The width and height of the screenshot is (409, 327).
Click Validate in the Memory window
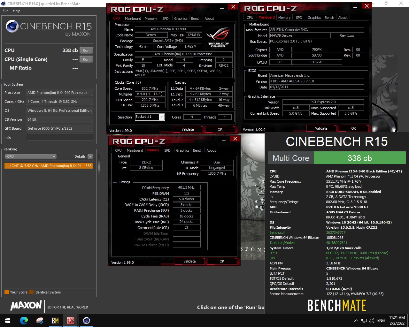189,261
